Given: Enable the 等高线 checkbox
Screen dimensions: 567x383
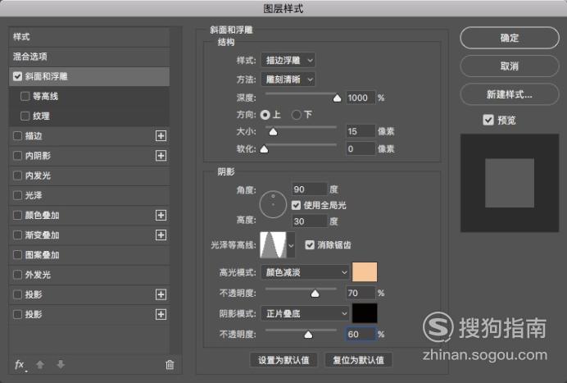Looking at the screenshot, I should click(25, 96).
